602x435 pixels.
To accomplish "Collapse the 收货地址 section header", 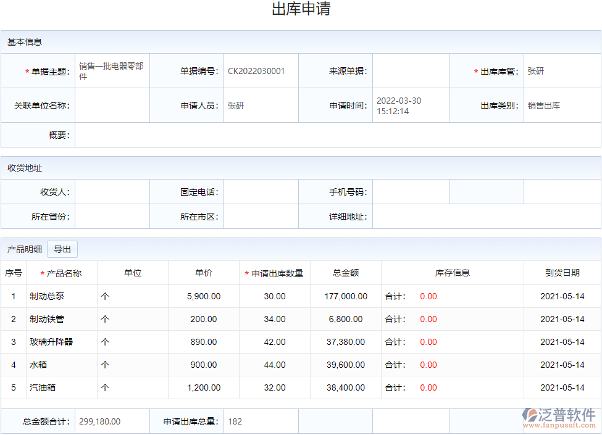I will coord(20,165).
